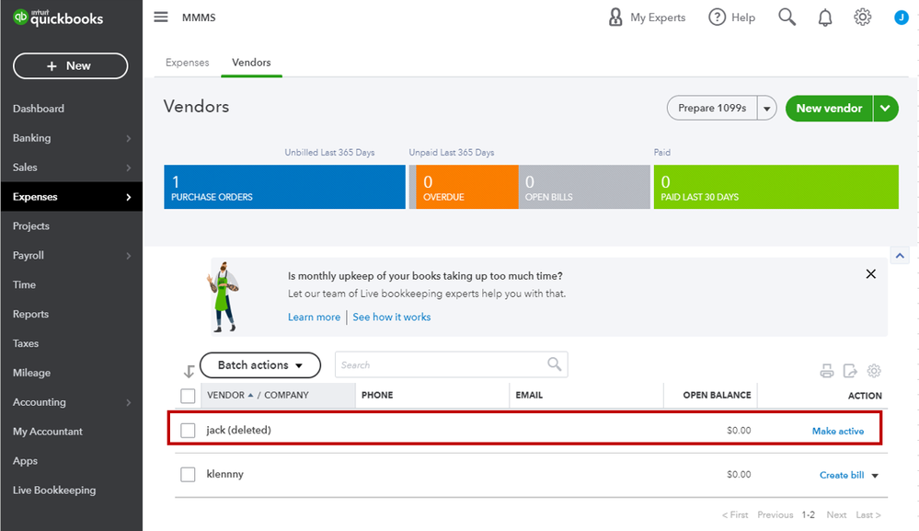Check the checkbox for vendor klennny
This screenshot has height=531, width=919.
click(x=188, y=474)
